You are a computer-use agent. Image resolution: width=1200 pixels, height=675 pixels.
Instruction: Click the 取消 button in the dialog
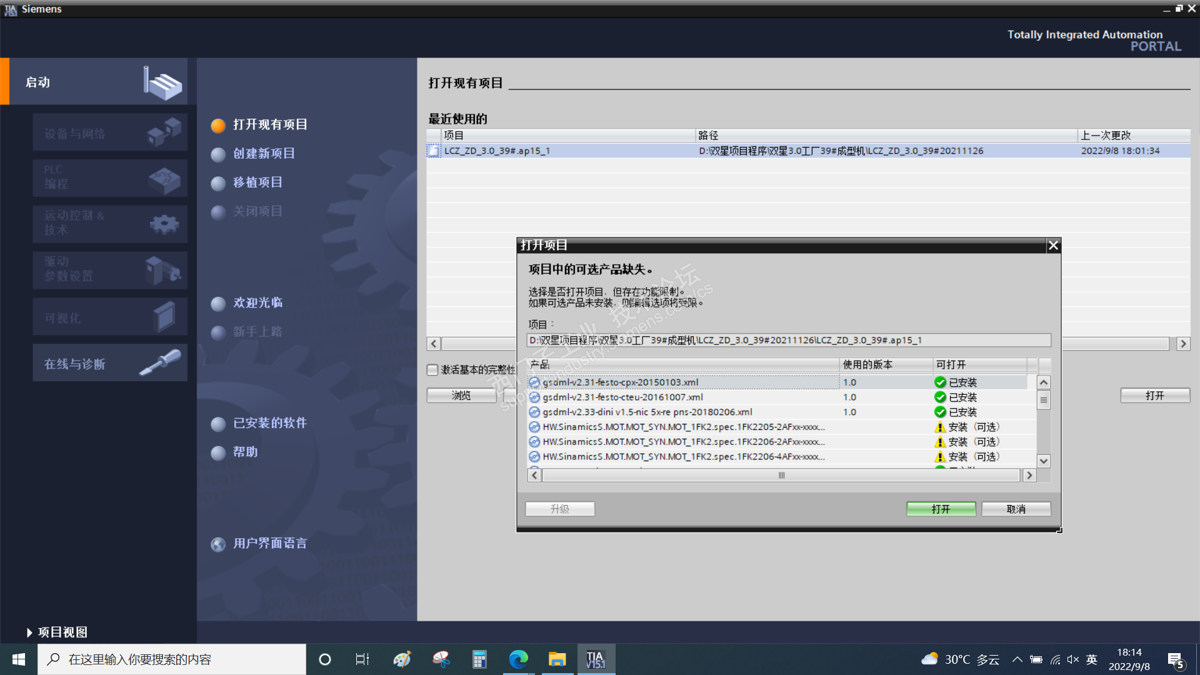(x=1016, y=509)
